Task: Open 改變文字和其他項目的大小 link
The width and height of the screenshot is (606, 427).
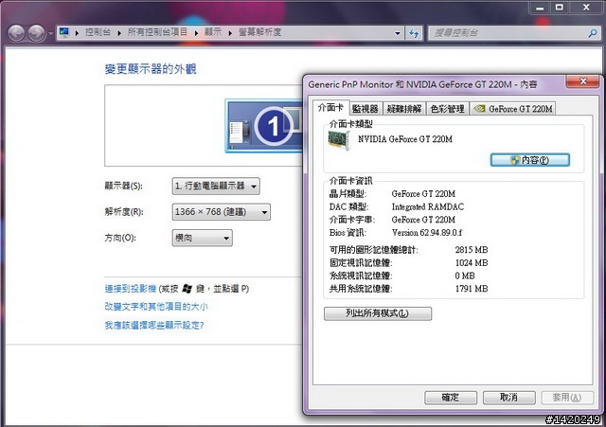Action: (x=156, y=307)
